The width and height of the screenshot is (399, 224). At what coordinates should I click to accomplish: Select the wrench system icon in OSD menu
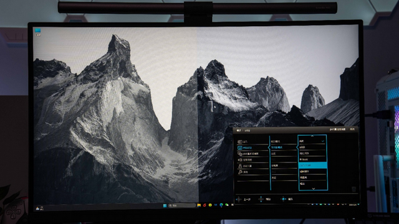239,172
